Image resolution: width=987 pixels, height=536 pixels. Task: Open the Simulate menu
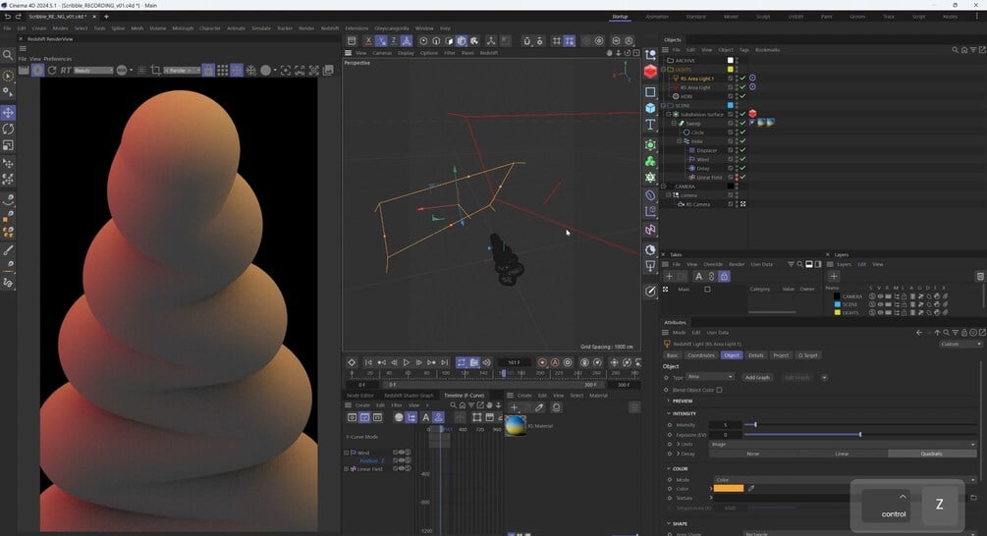[260, 28]
